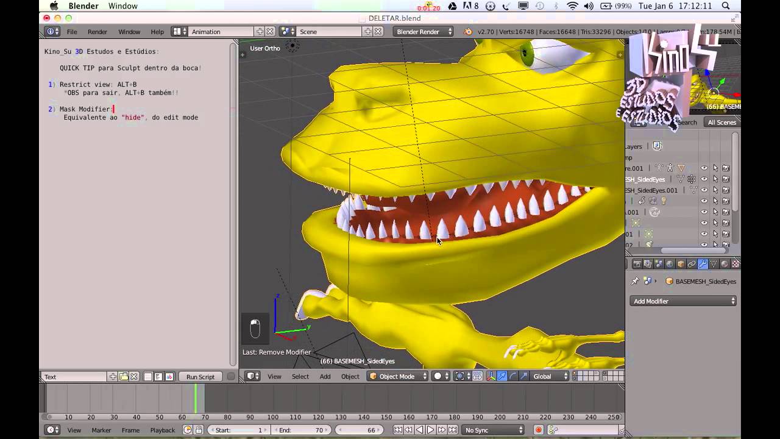Open the Object Mode dropdown
Image resolution: width=780 pixels, height=439 pixels.
tap(397, 376)
